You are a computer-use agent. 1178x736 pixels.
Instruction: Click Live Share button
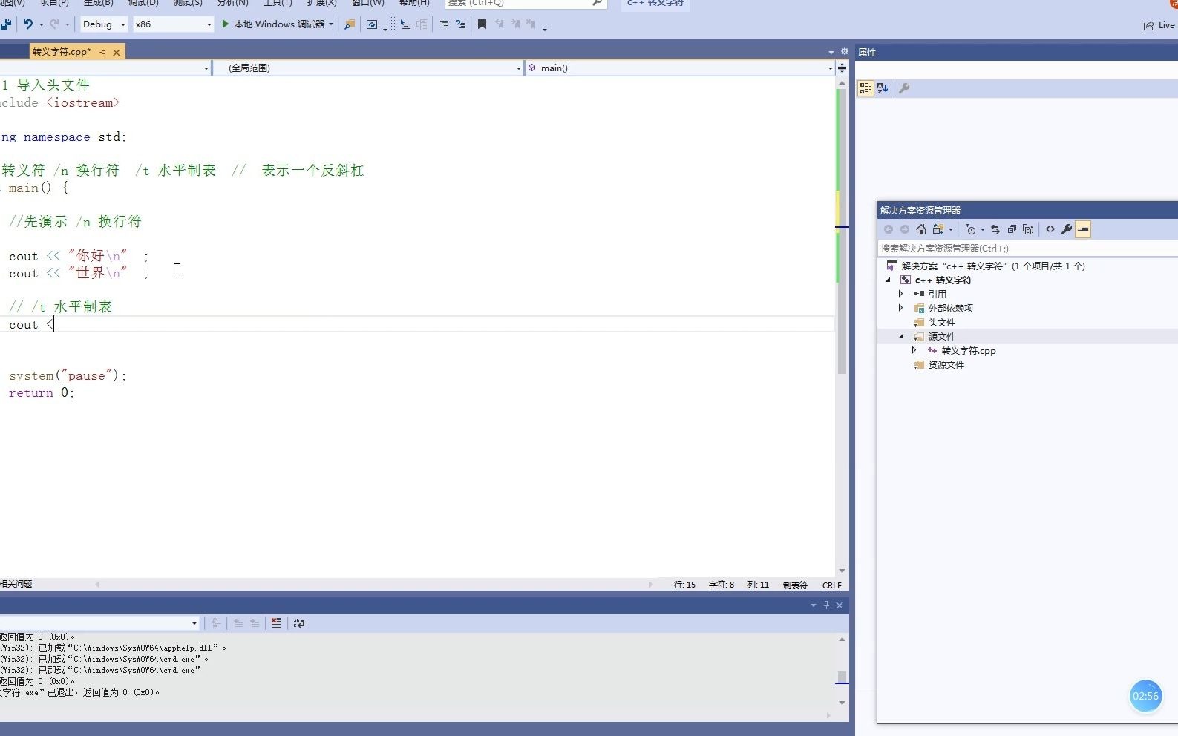pyautogui.click(x=1159, y=25)
